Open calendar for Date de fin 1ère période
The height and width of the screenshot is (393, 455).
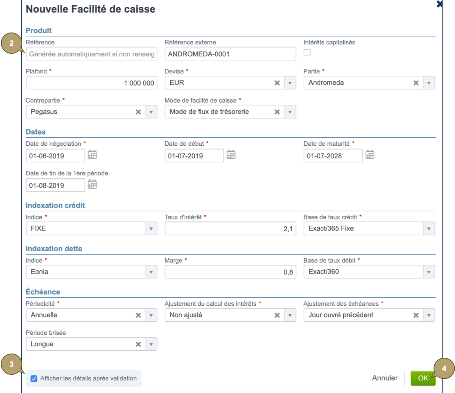(92, 184)
